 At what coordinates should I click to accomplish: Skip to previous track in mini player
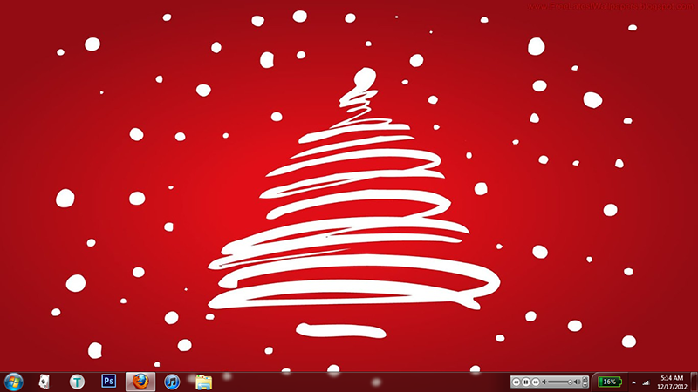[517, 382]
